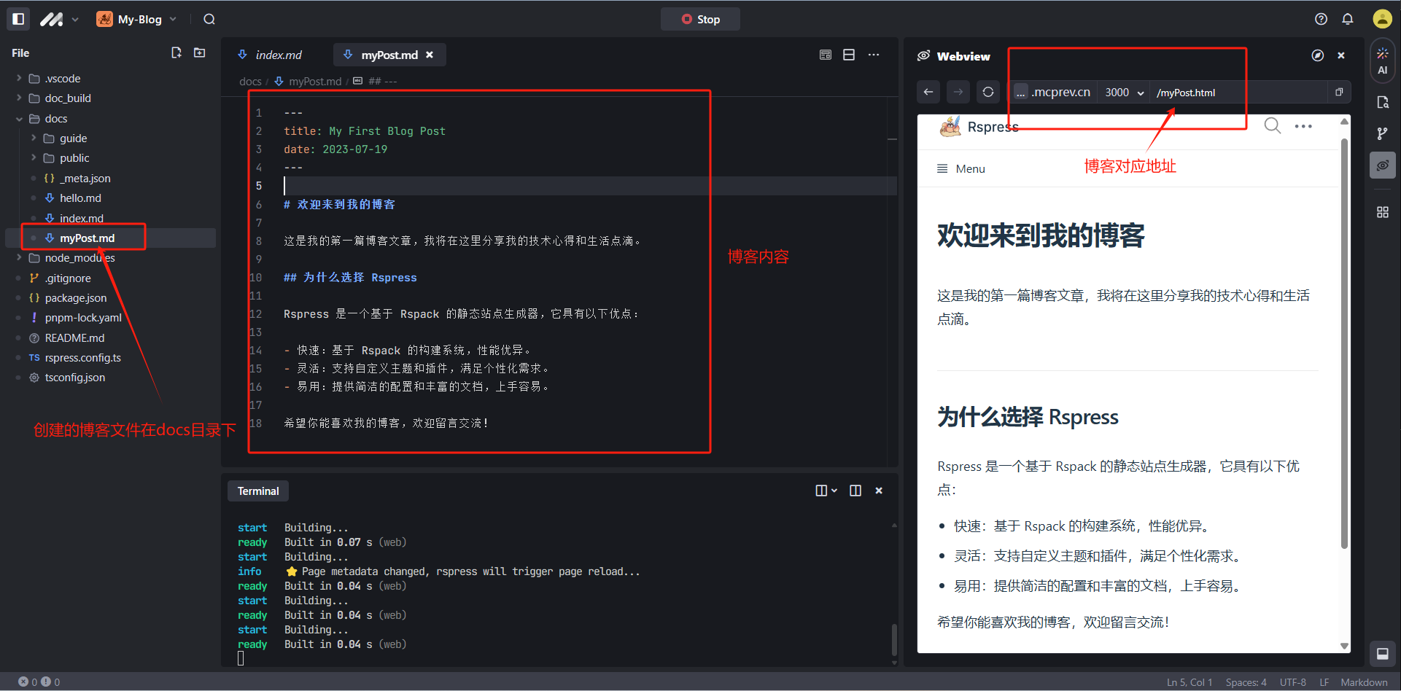Select myPost.md in the breadcrumb
Image resolution: width=1401 pixels, height=691 pixels.
click(314, 81)
